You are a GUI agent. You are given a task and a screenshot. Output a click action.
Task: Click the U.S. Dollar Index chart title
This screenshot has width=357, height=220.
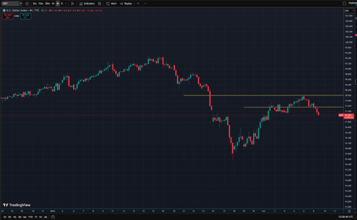coord(23,10)
